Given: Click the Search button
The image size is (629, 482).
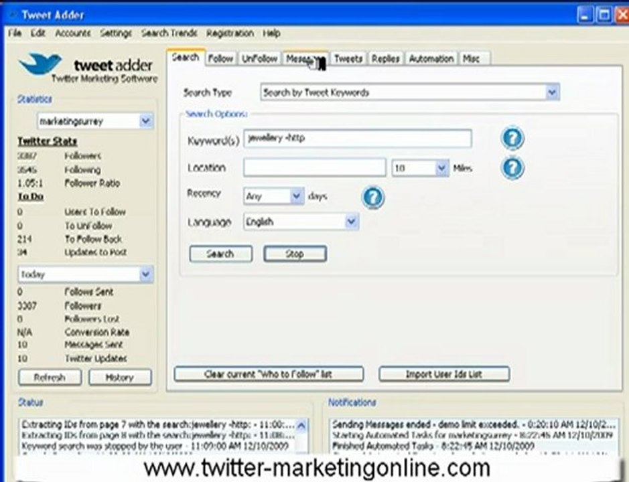Looking at the screenshot, I should (x=220, y=254).
